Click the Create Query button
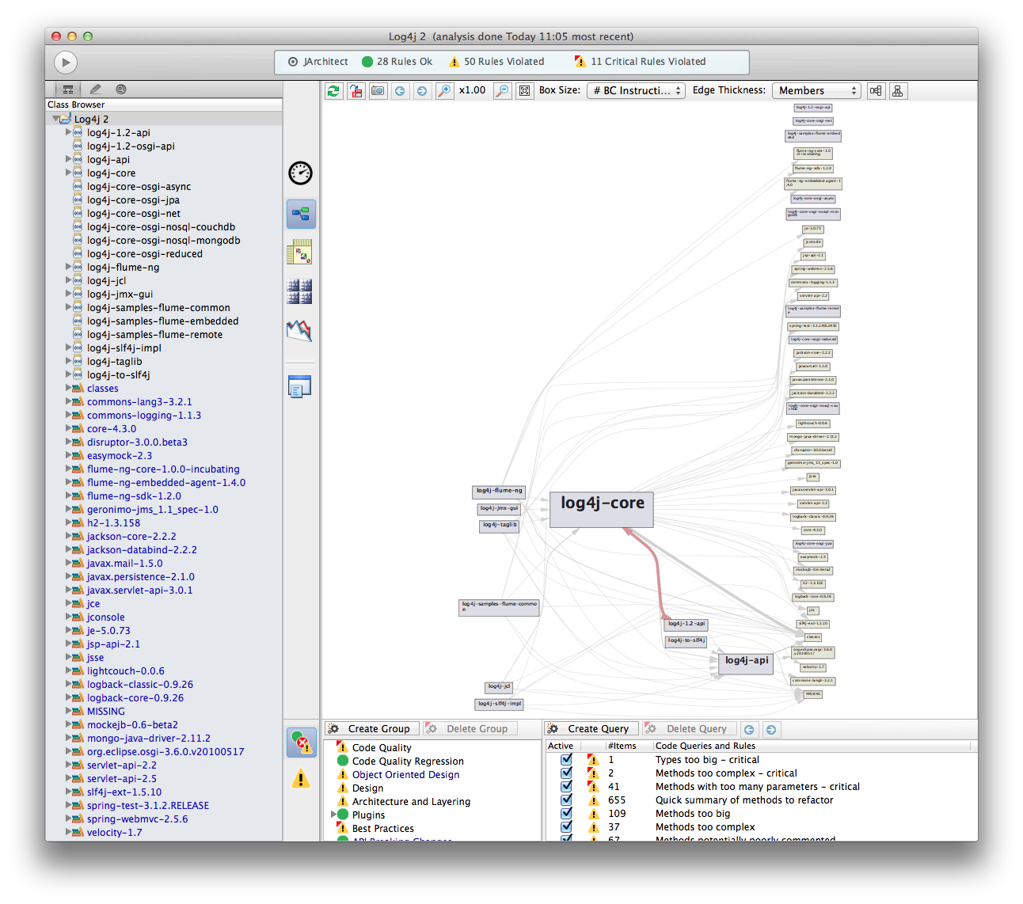1023x904 pixels. click(x=591, y=728)
